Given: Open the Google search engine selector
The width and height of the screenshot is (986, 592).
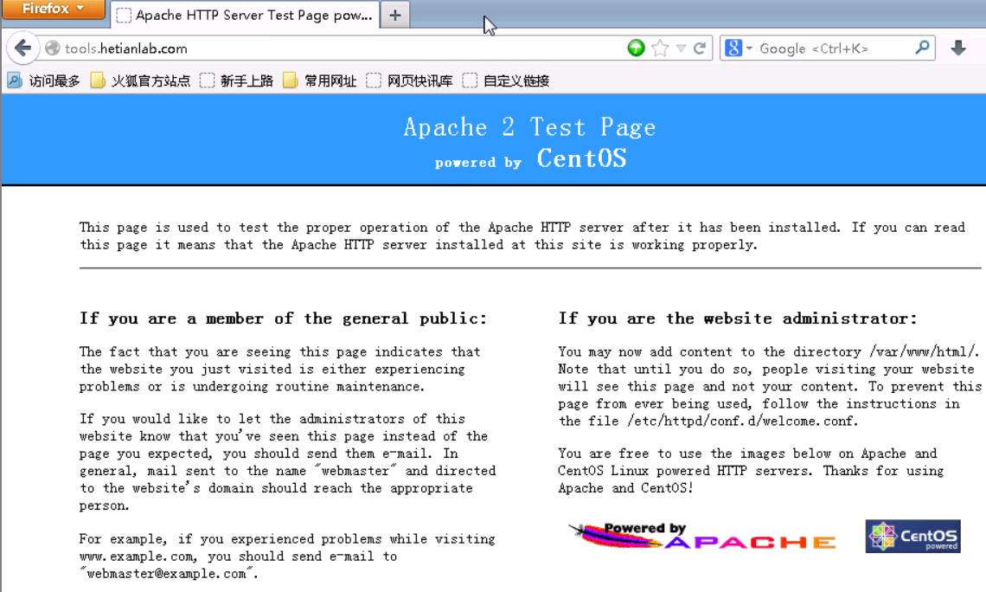Looking at the screenshot, I should (x=739, y=48).
